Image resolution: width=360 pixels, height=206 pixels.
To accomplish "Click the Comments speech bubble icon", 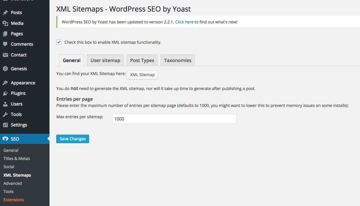I will [x=5, y=44].
